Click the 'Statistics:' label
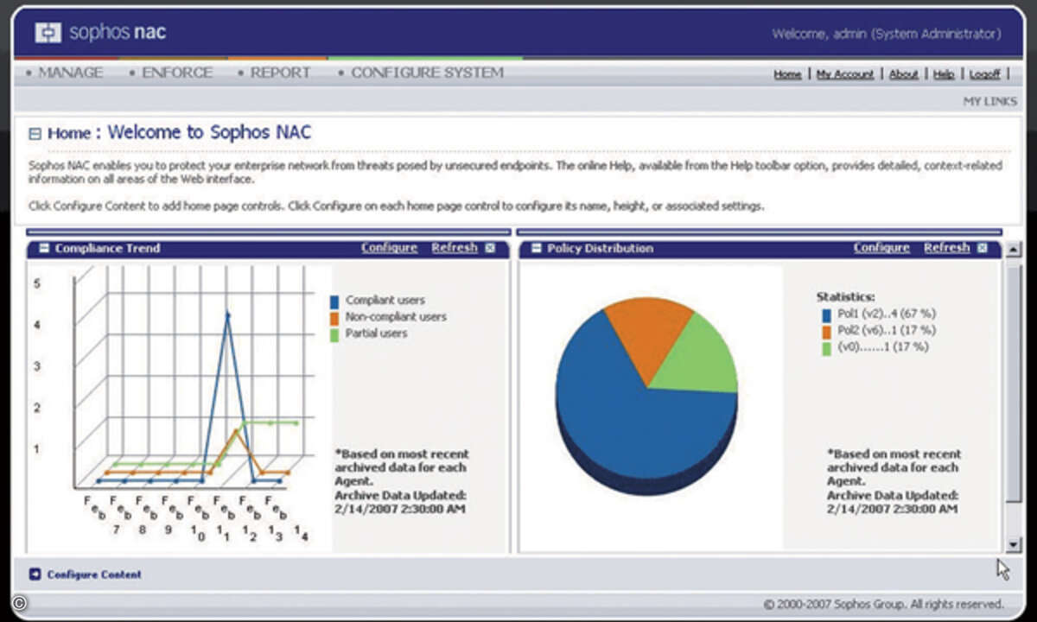 coord(845,296)
